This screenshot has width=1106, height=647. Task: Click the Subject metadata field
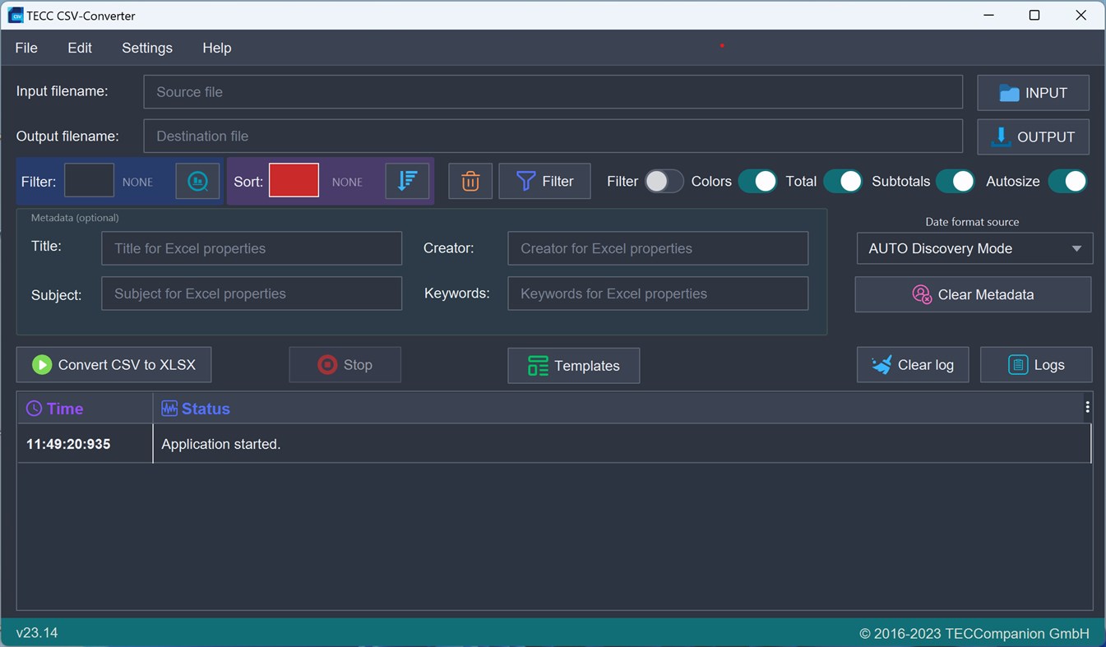point(252,293)
